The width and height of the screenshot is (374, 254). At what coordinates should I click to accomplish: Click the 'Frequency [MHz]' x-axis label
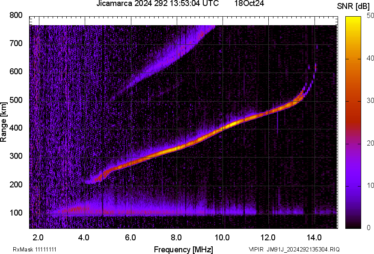(x=184, y=249)
